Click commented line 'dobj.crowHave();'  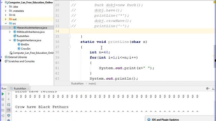tap(113, 21)
